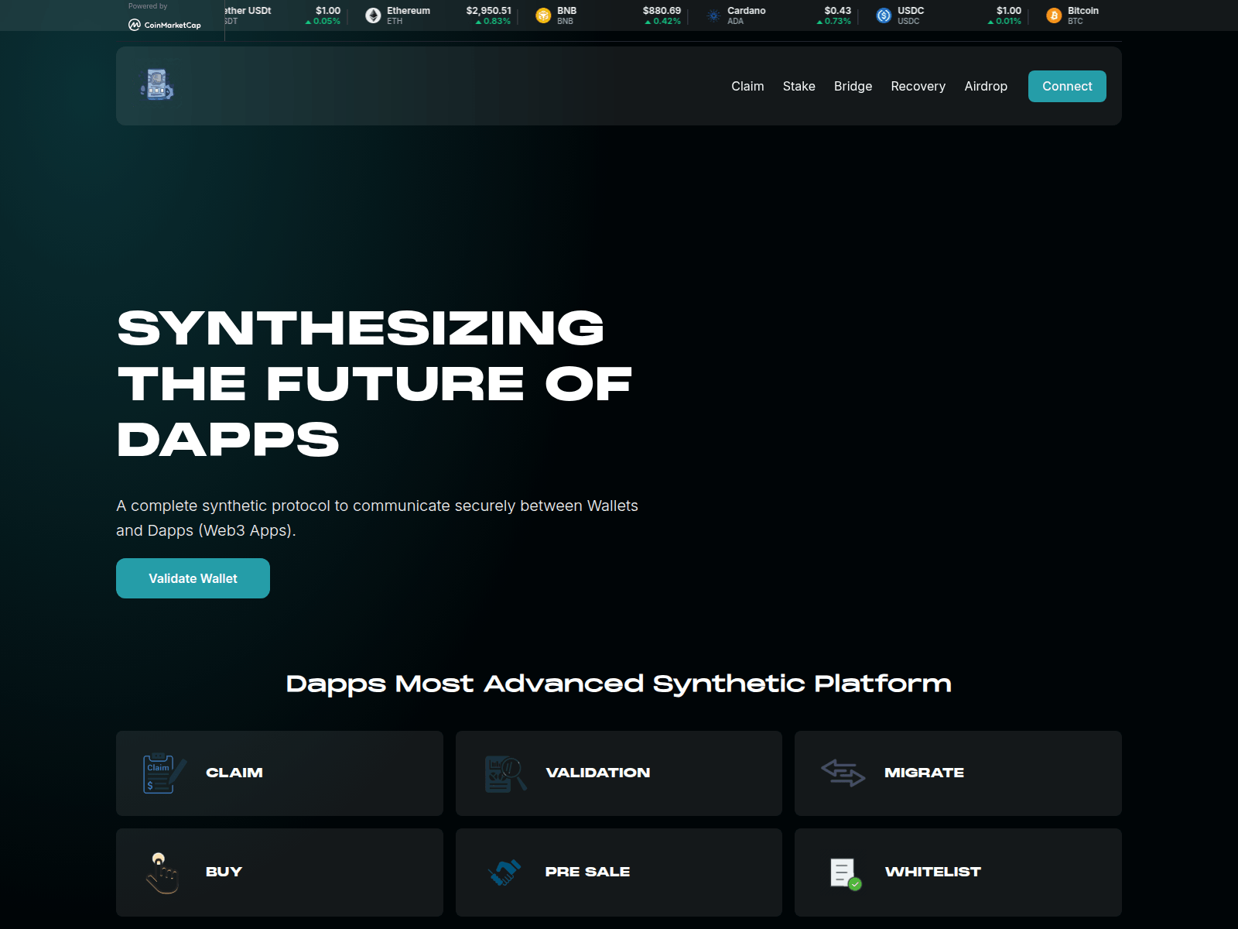This screenshot has height=929, width=1238.
Task: Click the Migrate arrows icon on card
Action: [843, 773]
